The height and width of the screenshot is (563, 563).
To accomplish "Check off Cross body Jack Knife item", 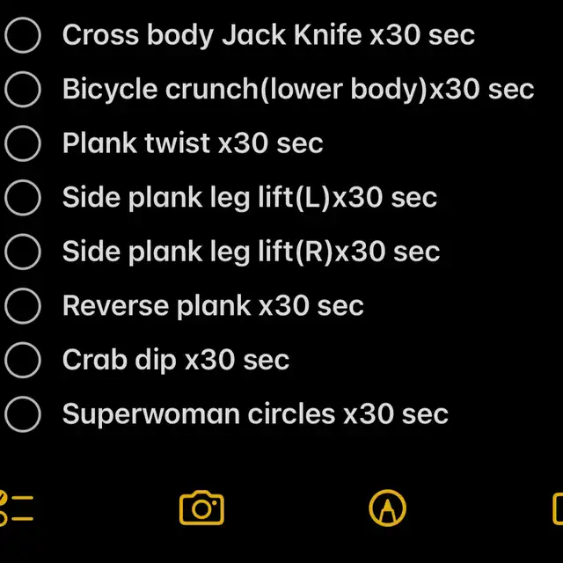I will [x=23, y=35].
